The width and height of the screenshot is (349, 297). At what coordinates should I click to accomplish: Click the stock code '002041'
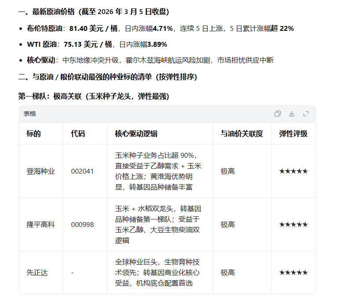(x=82, y=171)
